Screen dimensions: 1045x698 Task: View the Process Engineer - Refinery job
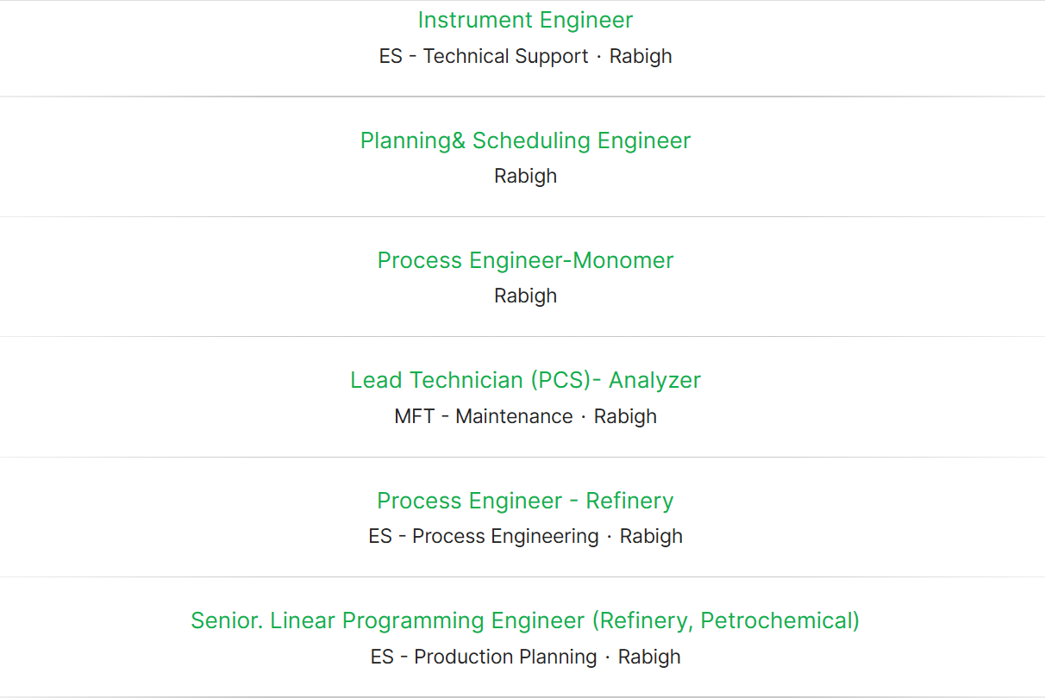coord(525,501)
